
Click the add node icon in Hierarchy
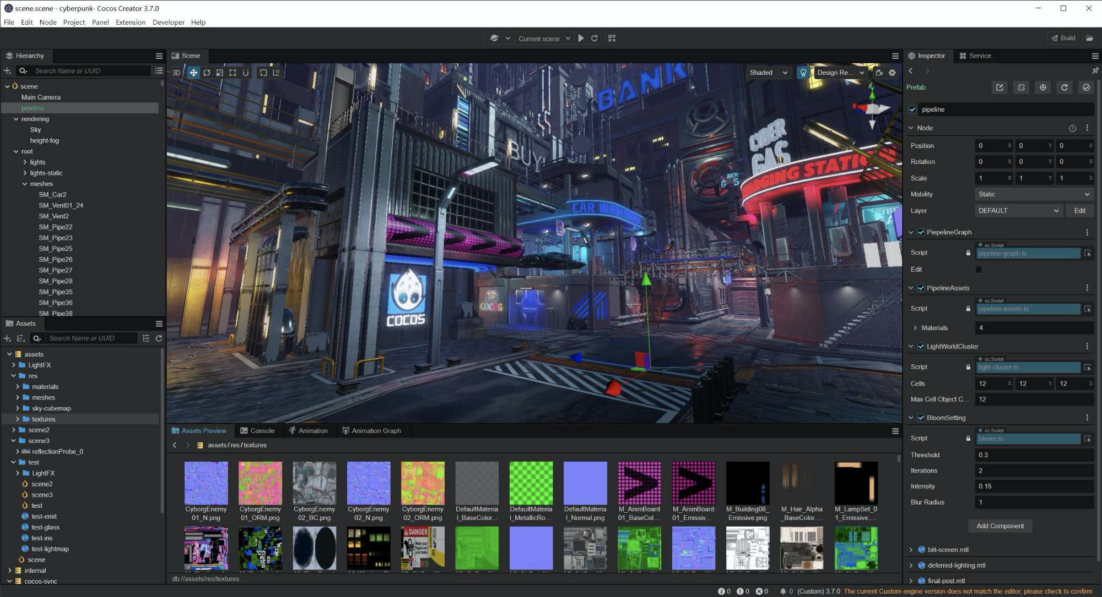[x=6, y=70]
